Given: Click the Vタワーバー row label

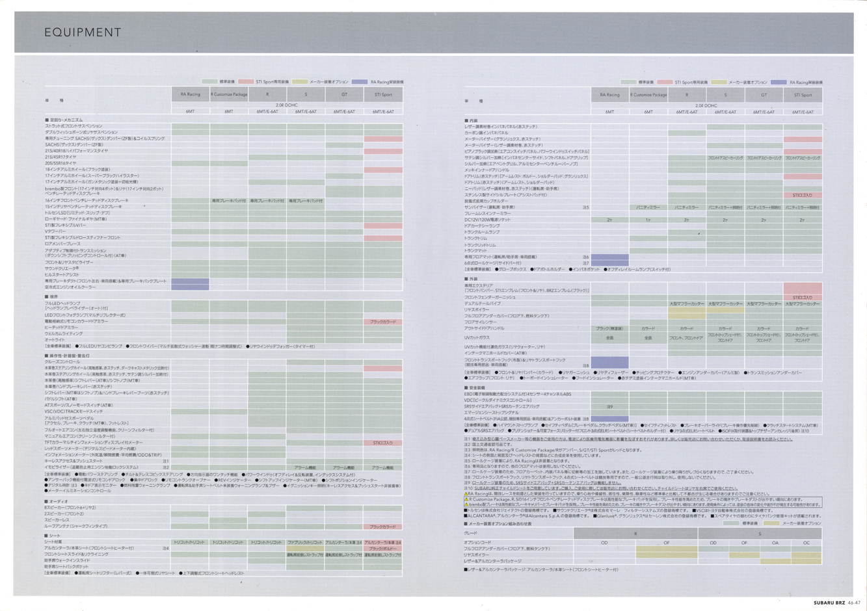Looking at the screenshot, I should [x=55, y=231].
